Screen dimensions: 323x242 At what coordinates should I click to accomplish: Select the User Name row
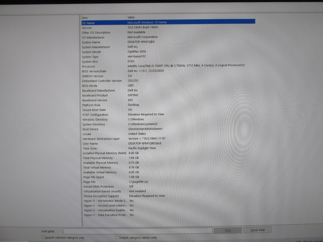[x=168, y=143]
